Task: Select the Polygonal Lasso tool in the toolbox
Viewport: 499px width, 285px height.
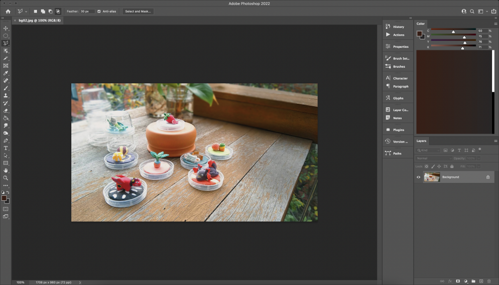Action: pos(5,43)
